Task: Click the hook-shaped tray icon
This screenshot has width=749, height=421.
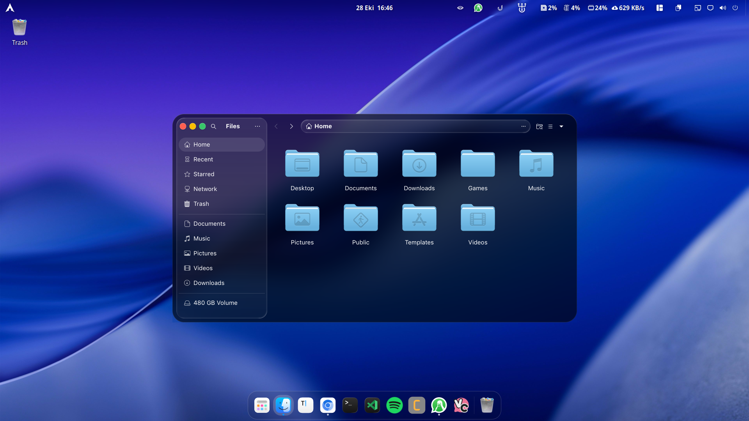Action: [500, 8]
